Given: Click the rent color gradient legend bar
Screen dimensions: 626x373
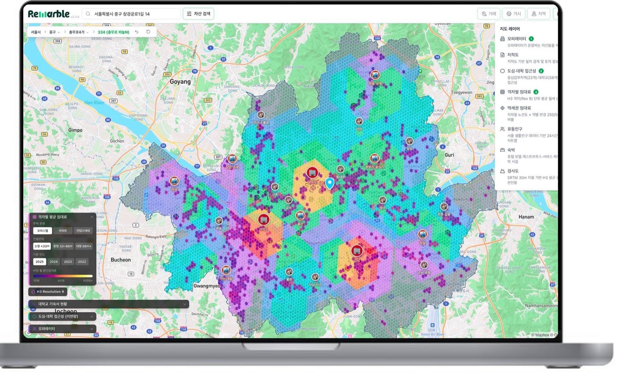Looking at the screenshot, I should pyautogui.click(x=63, y=276).
